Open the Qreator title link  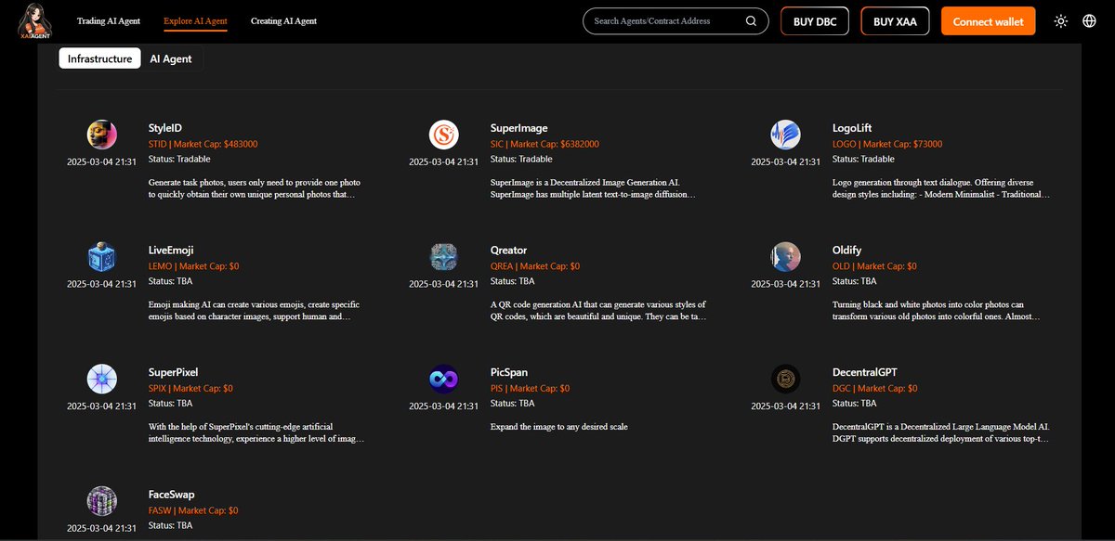[x=509, y=251]
